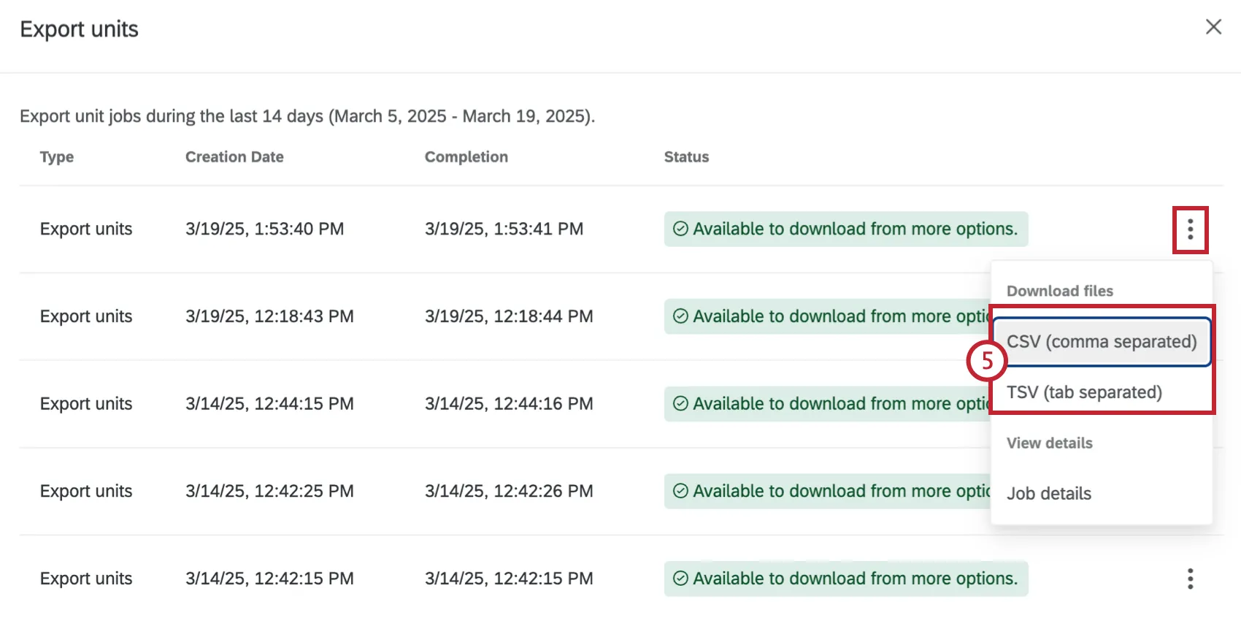Click status badge for 12:42:25 PM export
Viewport: 1241px width, 618px height.
[826, 491]
